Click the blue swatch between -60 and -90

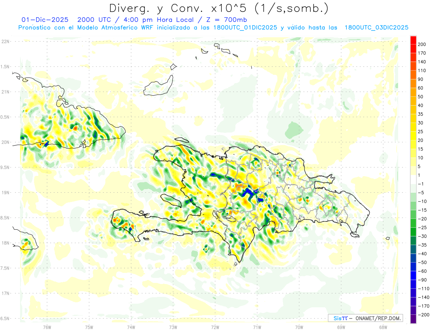tap(414, 276)
